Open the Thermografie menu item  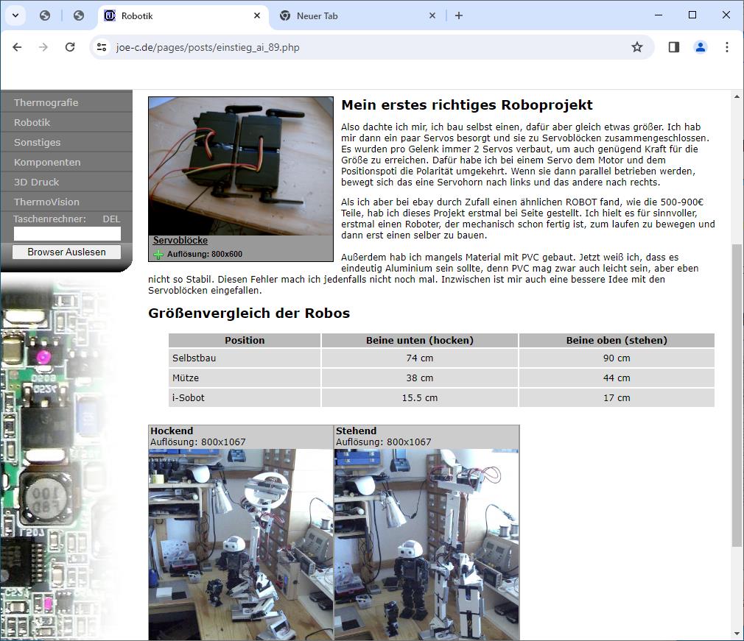(x=46, y=102)
